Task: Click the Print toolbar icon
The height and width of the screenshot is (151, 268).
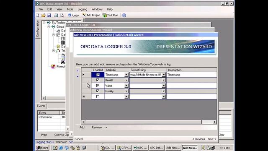Action: [56, 15]
